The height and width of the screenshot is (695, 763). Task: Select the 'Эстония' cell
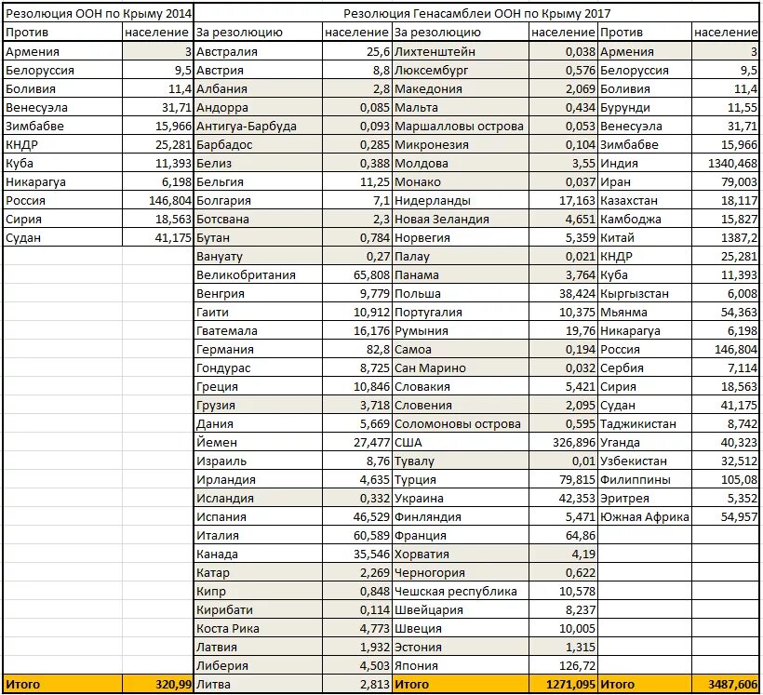461,647
